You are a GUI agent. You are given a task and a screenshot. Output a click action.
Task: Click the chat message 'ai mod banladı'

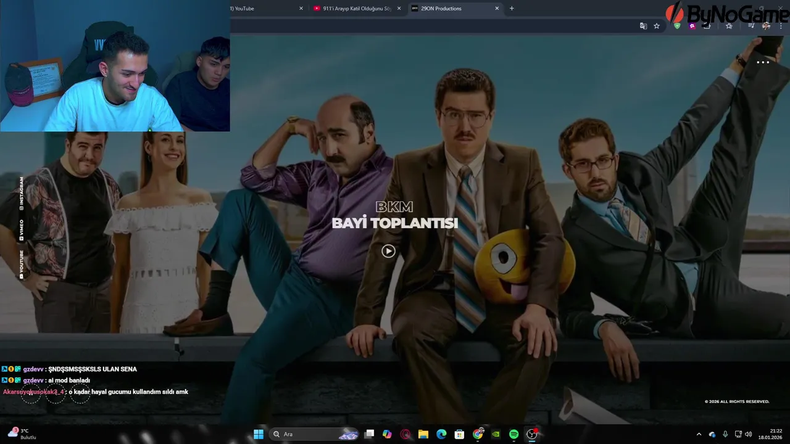(x=69, y=380)
